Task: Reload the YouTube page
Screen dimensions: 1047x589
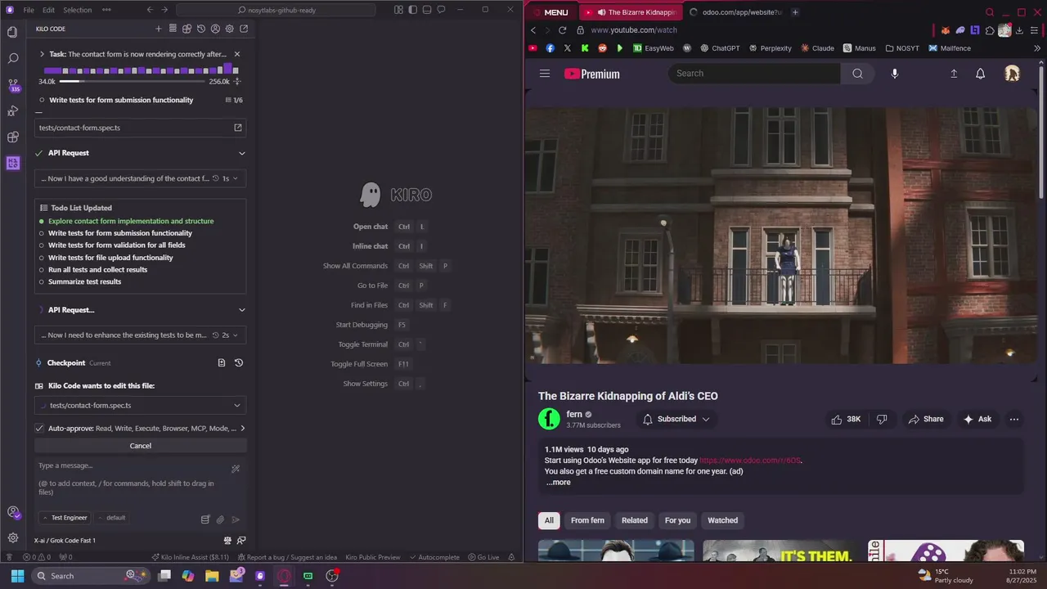Action: point(563,30)
